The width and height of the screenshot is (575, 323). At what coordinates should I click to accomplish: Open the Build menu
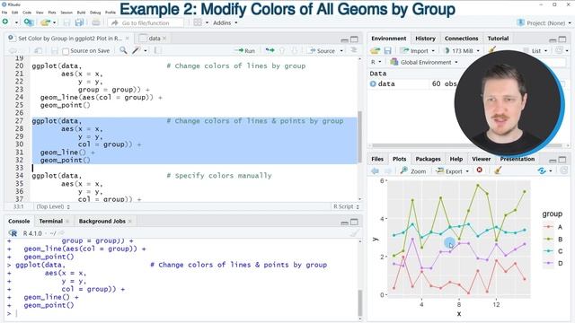[81, 13]
